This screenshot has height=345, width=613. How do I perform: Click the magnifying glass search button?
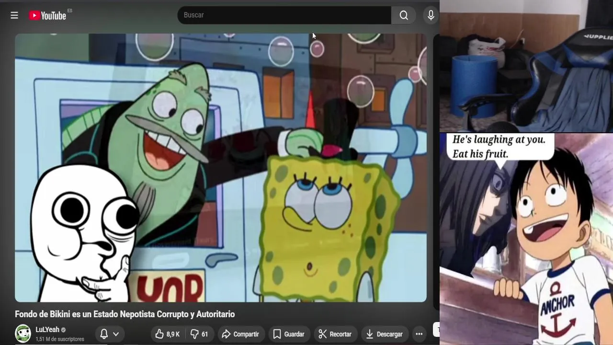pyautogui.click(x=404, y=15)
